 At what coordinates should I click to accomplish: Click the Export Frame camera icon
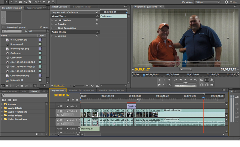click(212, 85)
